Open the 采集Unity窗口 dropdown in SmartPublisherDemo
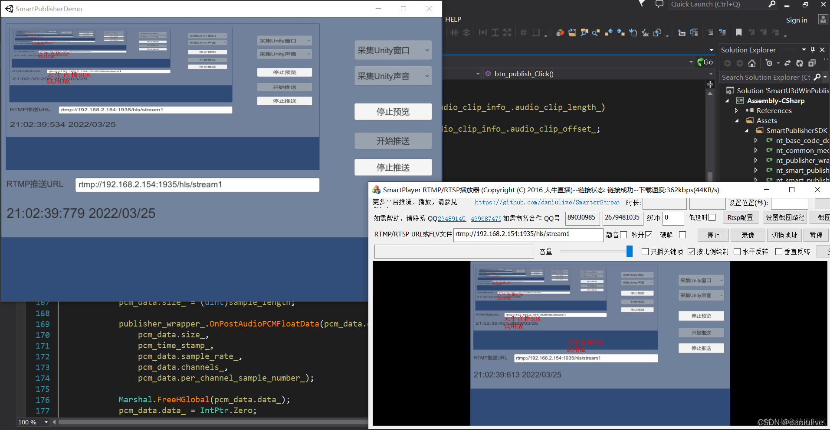 pyautogui.click(x=393, y=50)
